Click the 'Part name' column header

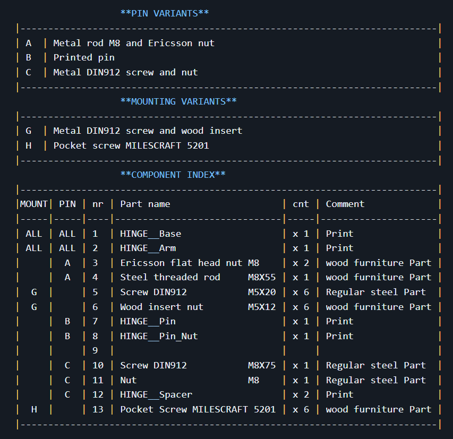(145, 204)
